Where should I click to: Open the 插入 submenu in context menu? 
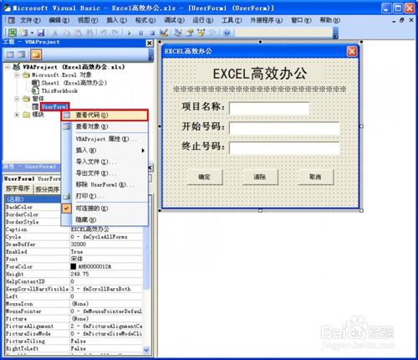pos(104,151)
